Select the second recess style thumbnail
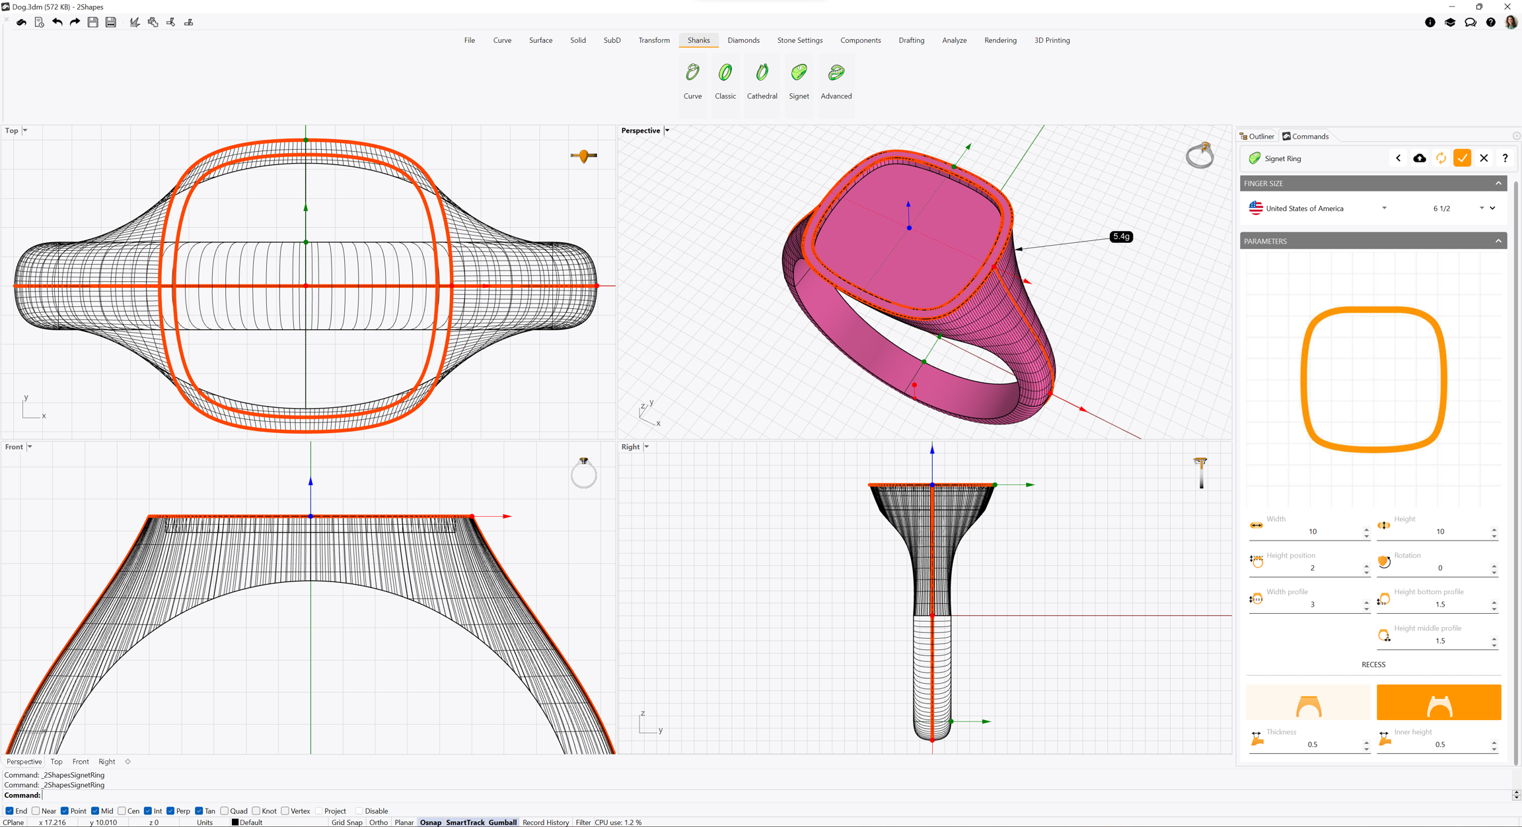Screen dimensions: 1522x827 (1438, 702)
